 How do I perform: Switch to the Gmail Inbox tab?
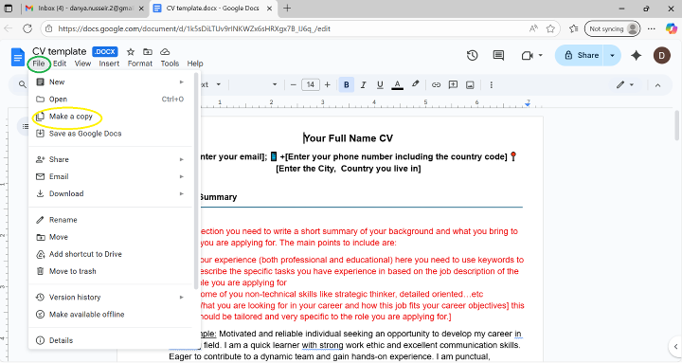click(x=84, y=9)
